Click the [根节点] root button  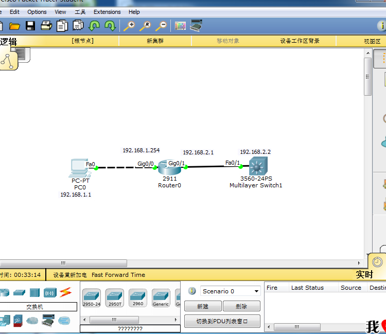[x=82, y=41]
